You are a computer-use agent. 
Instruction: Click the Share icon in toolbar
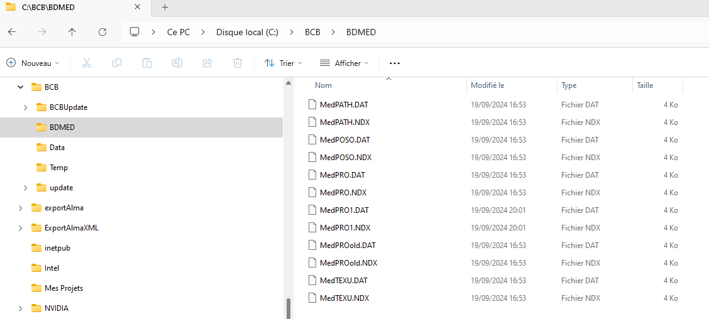(x=207, y=63)
